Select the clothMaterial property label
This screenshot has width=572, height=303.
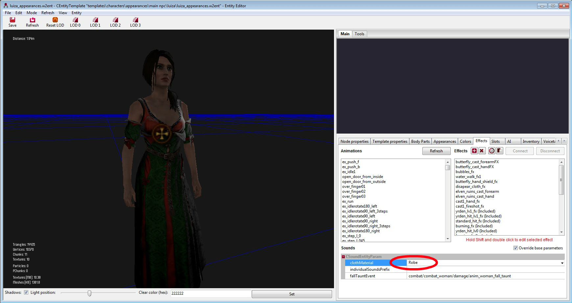click(x=361, y=263)
